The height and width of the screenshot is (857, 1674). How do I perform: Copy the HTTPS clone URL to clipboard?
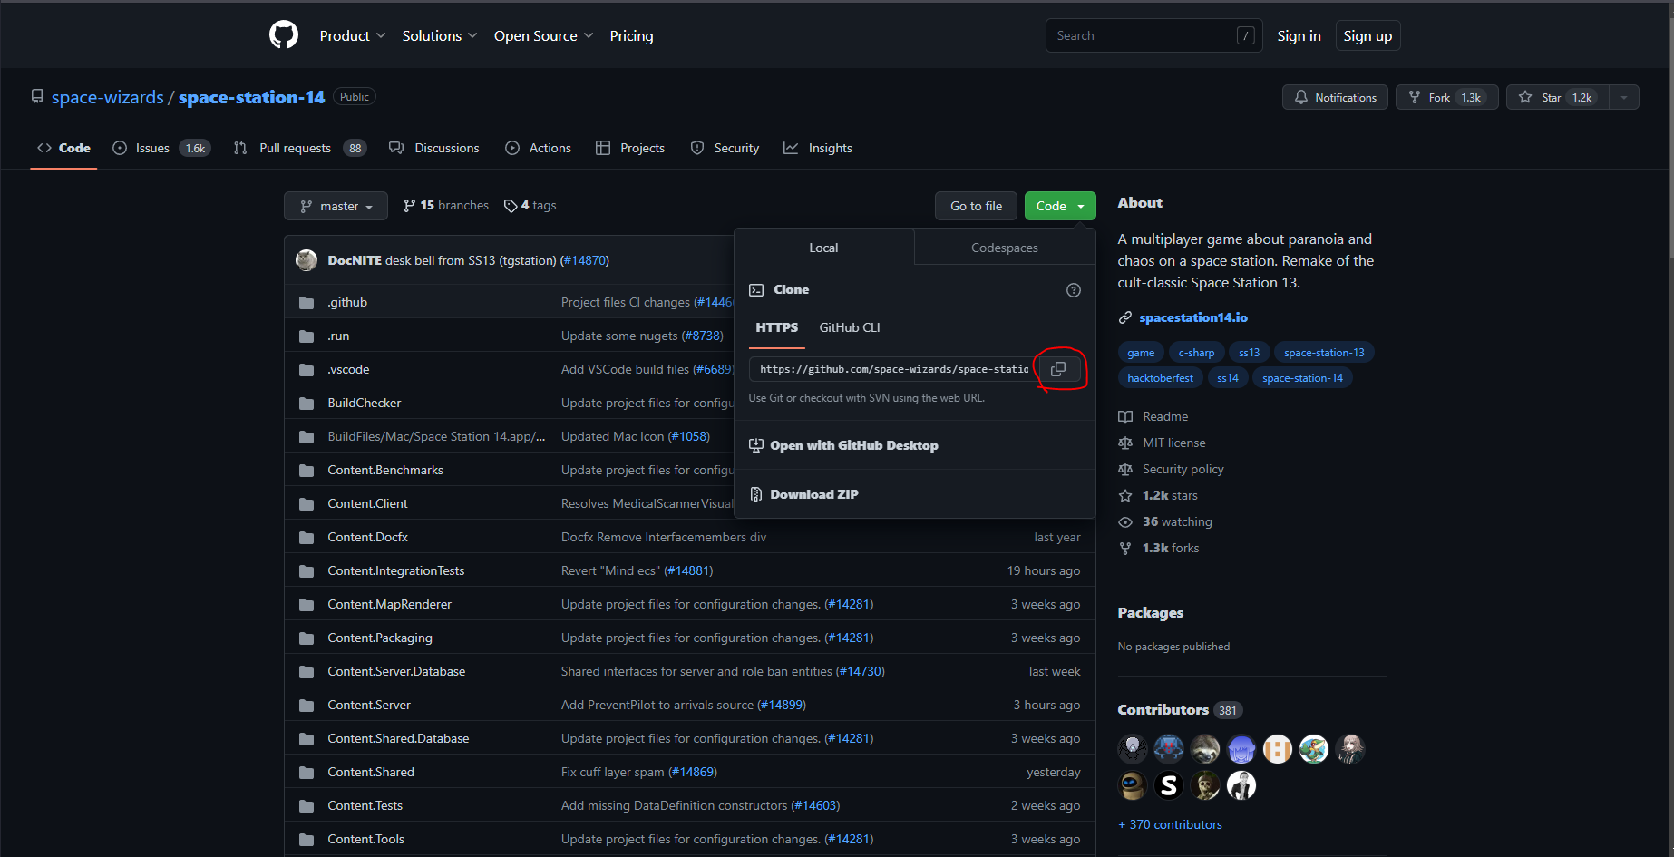tap(1057, 369)
